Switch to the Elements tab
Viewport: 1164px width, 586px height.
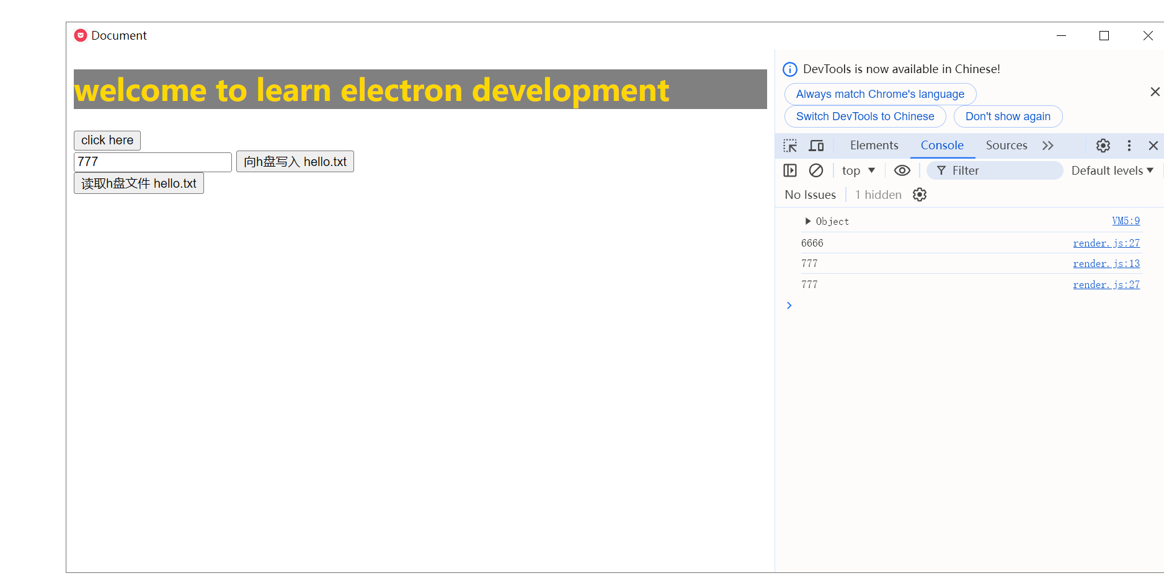(x=874, y=146)
